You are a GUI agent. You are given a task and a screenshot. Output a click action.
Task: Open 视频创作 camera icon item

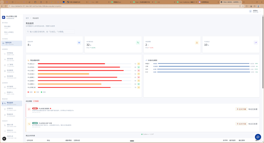[5, 131]
